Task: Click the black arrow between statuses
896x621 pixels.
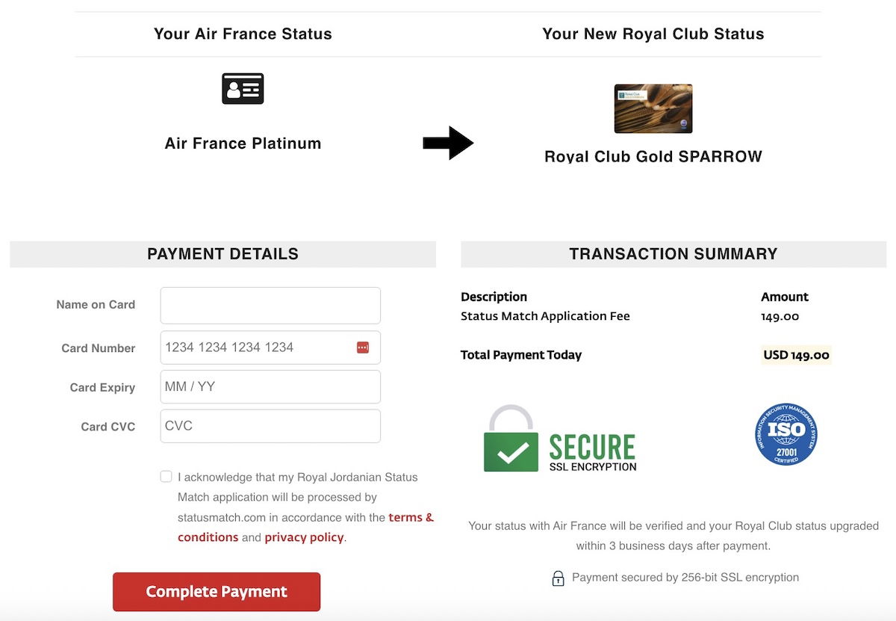Action: tap(448, 143)
